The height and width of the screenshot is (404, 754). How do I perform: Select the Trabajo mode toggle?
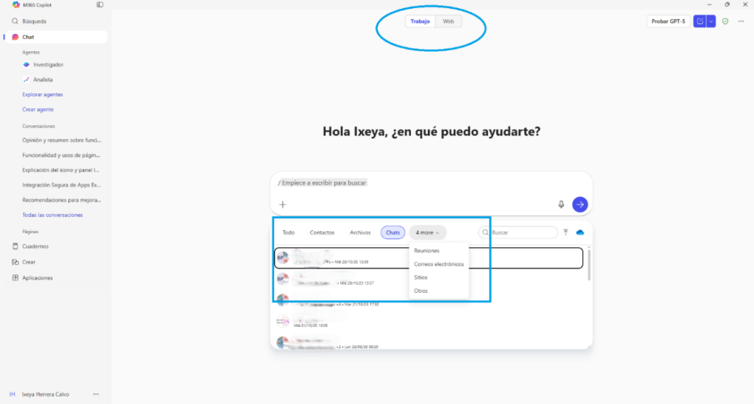(x=420, y=21)
